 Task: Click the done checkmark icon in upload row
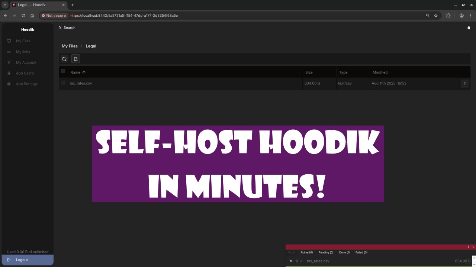click(301, 261)
